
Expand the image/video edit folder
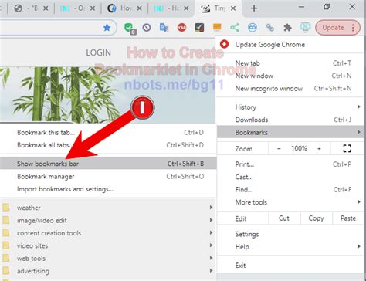108,220
